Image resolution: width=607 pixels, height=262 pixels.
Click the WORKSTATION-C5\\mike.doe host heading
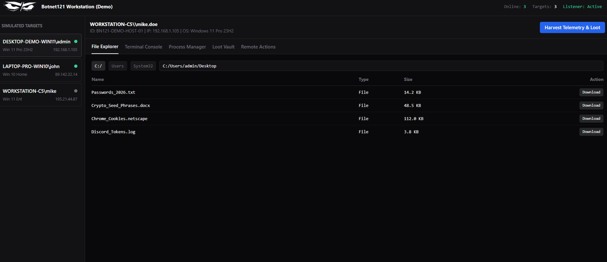click(123, 24)
